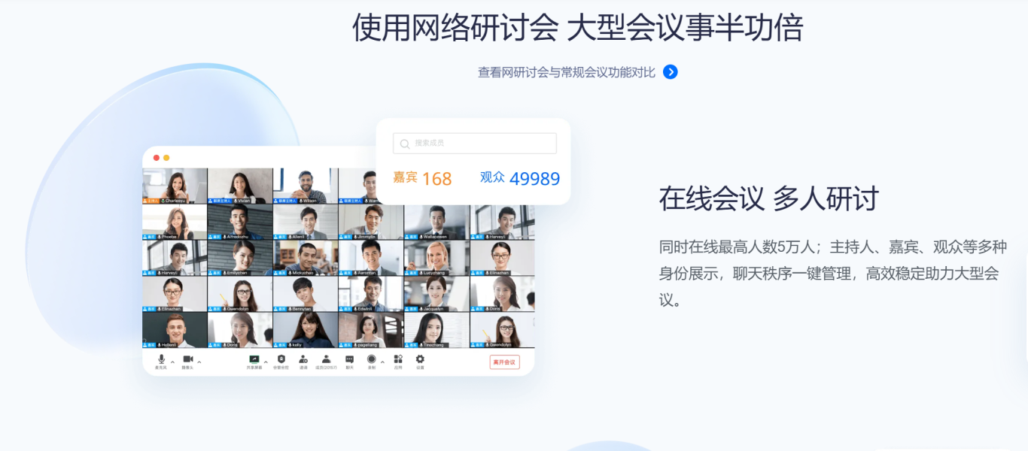Open the apps grid icon
1028x451 pixels.
pyautogui.click(x=398, y=359)
